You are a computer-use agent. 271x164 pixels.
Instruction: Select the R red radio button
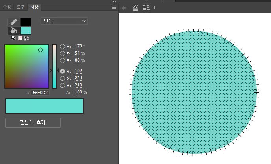62,71
